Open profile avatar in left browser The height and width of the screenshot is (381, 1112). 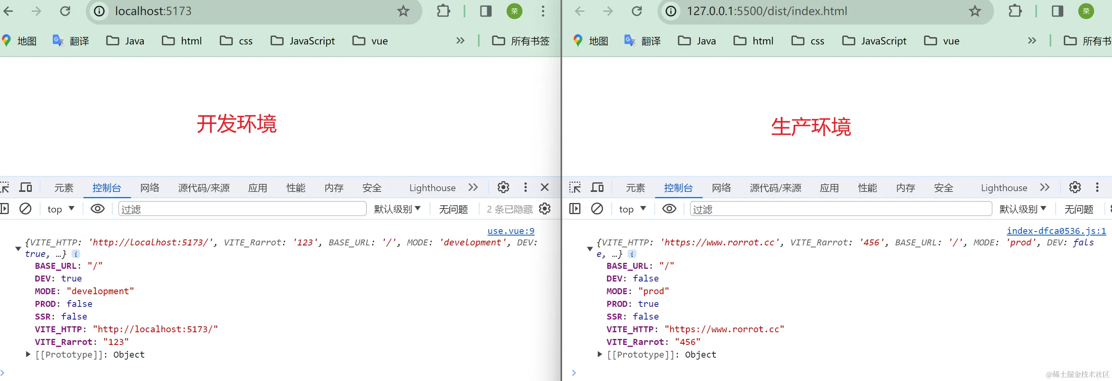(x=515, y=11)
